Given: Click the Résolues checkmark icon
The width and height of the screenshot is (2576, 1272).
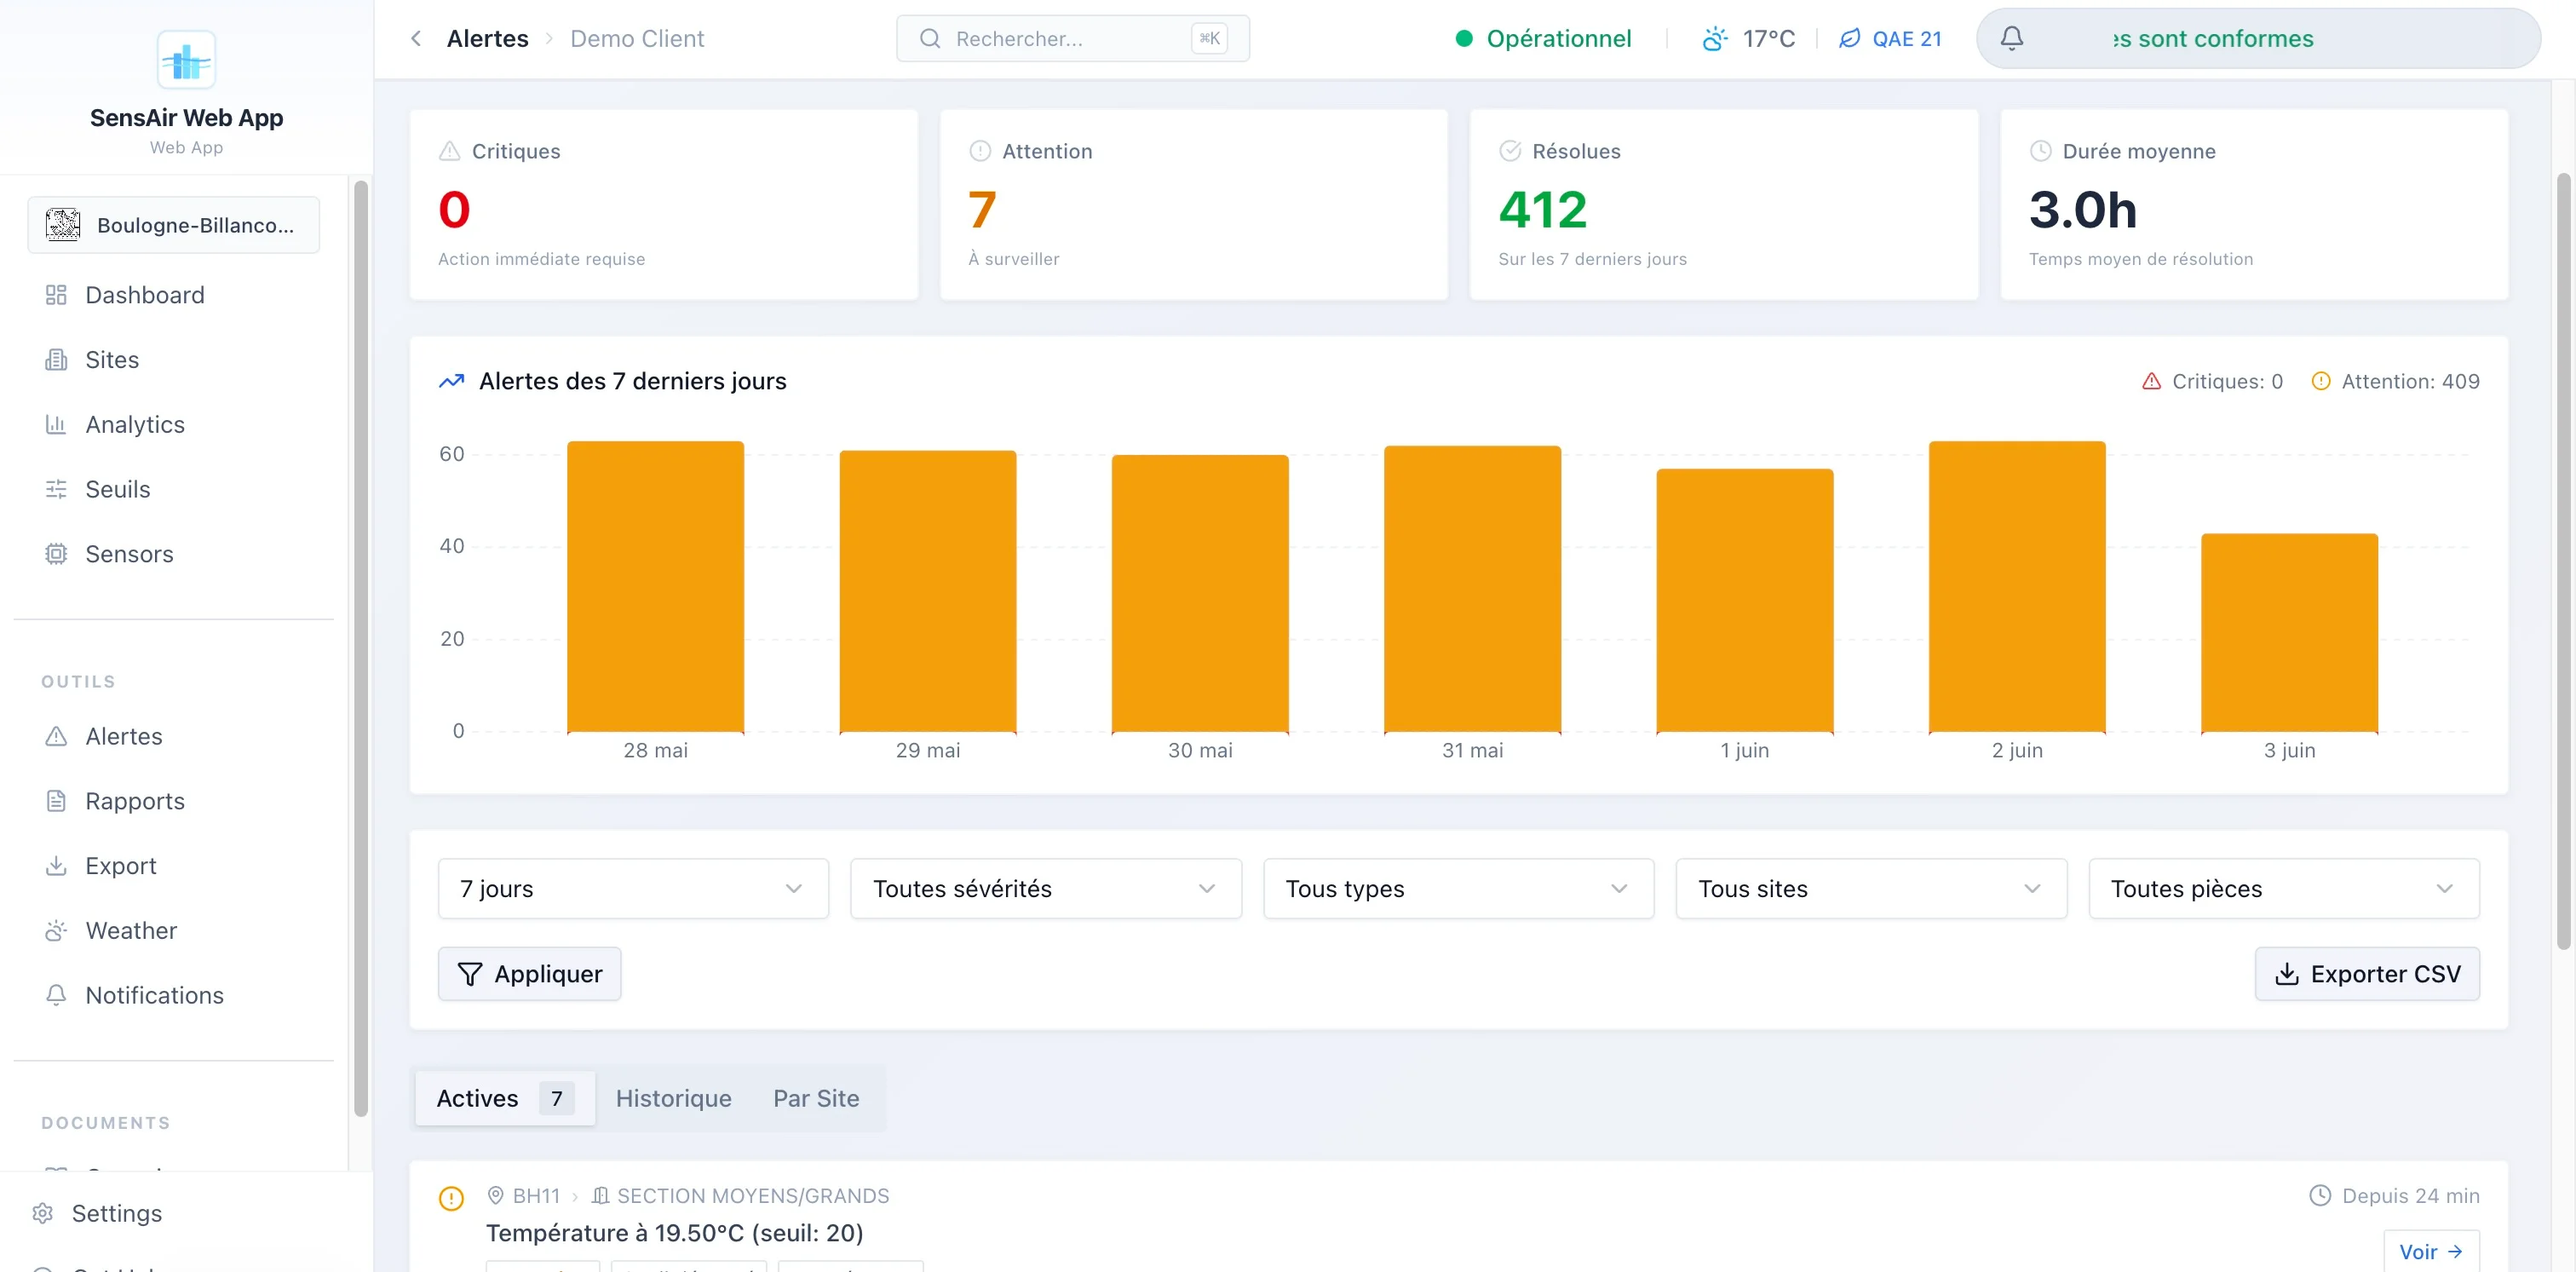Looking at the screenshot, I should click(1510, 151).
